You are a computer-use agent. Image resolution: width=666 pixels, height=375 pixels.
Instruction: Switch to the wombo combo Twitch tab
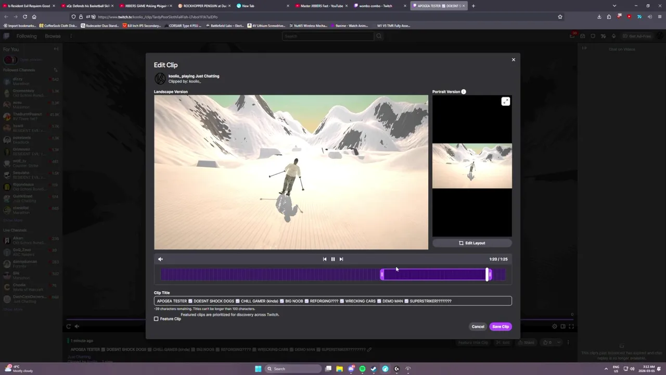coord(380,6)
